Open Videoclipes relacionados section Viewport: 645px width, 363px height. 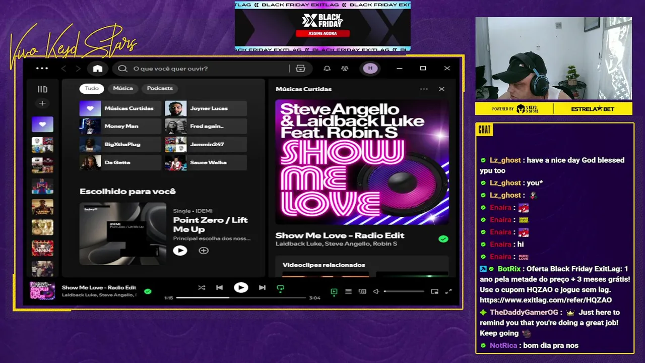[324, 265]
